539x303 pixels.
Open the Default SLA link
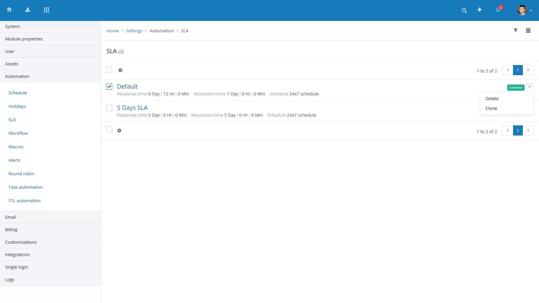127,87
